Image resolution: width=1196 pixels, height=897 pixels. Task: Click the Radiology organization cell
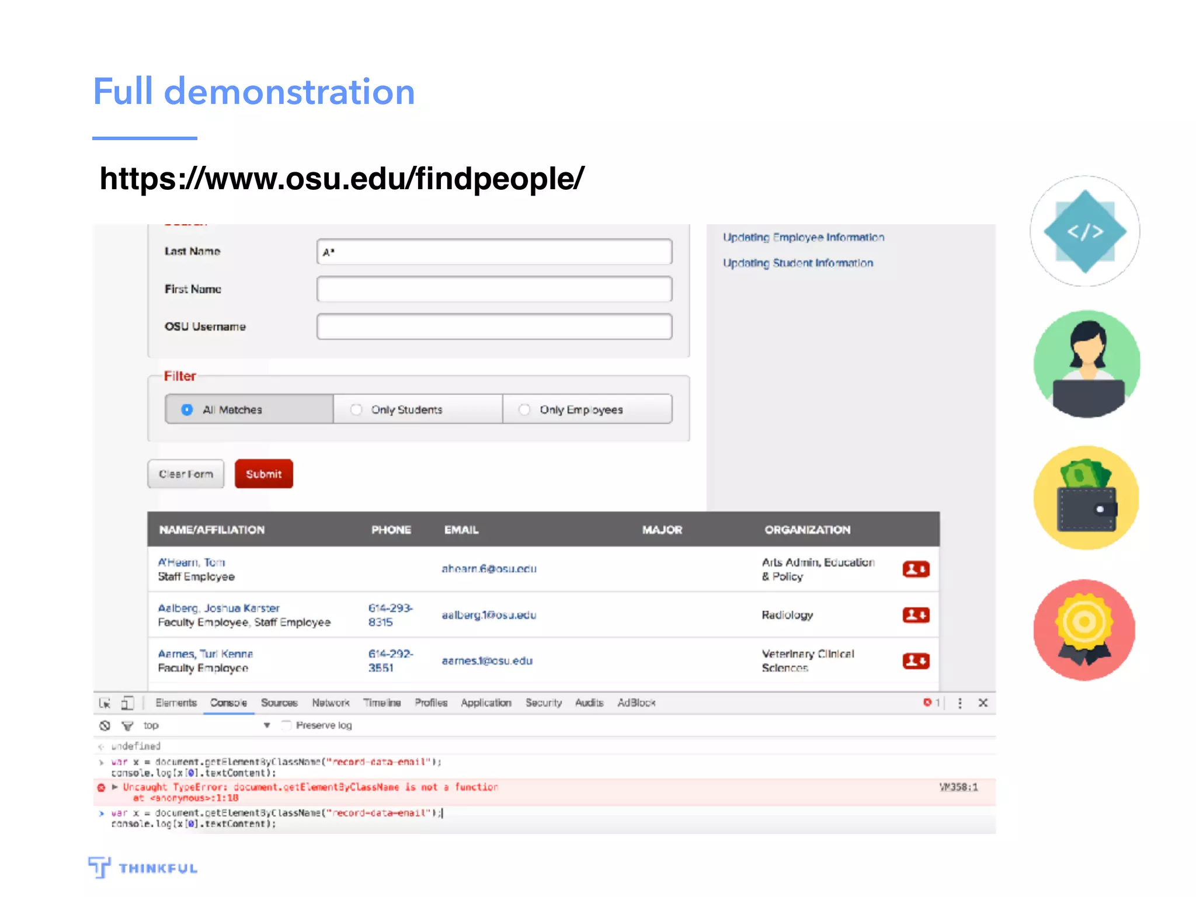pos(787,615)
